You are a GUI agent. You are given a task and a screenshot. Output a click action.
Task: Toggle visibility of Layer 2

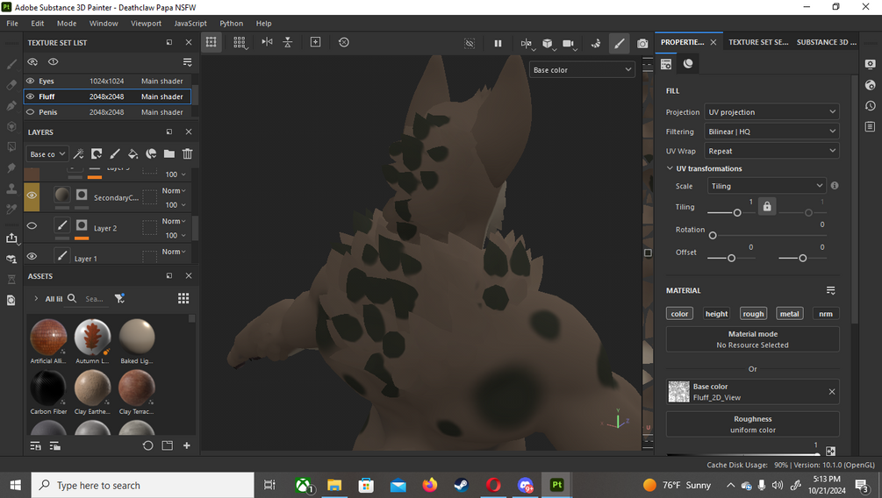(x=32, y=226)
